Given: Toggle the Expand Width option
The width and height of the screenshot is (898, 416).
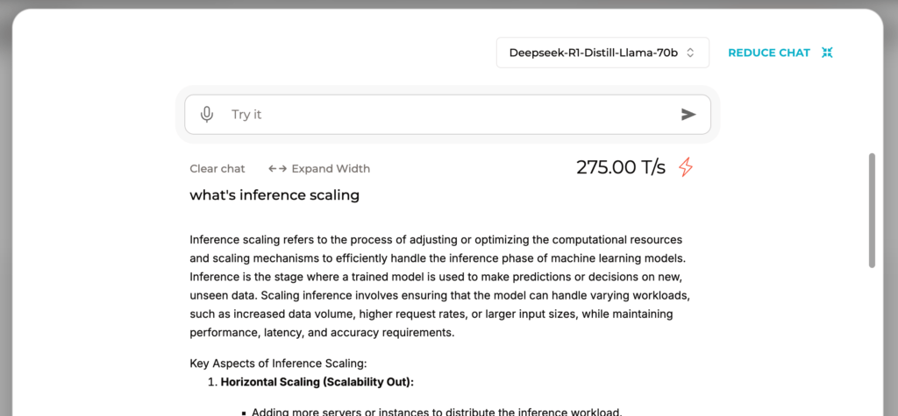Looking at the screenshot, I should pyautogui.click(x=330, y=169).
